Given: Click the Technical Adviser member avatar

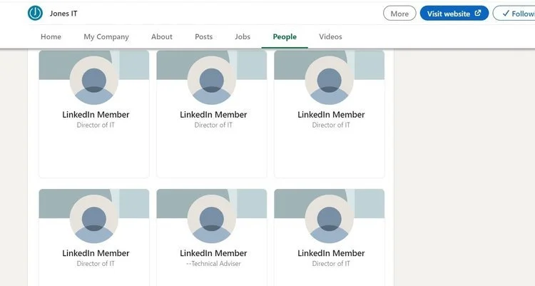Looking at the screenshot, I should coord(212,219).
